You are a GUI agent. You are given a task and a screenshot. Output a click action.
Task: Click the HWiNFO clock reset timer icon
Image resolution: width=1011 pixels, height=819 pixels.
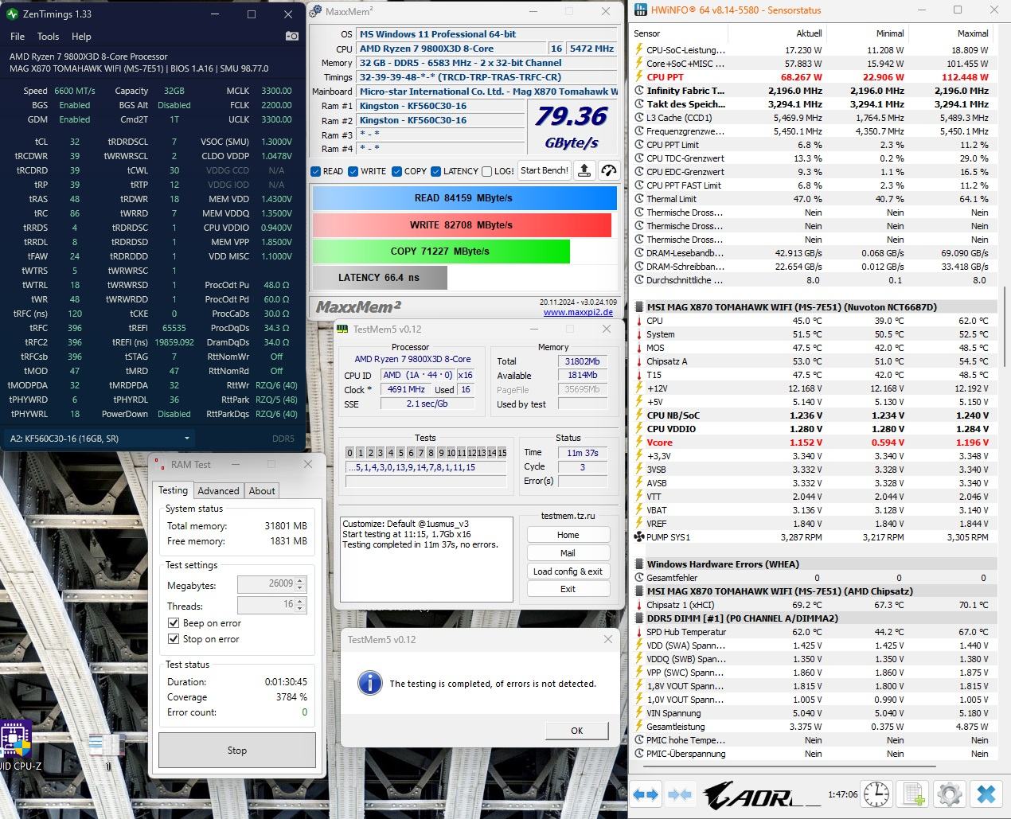tap(876, 794)
